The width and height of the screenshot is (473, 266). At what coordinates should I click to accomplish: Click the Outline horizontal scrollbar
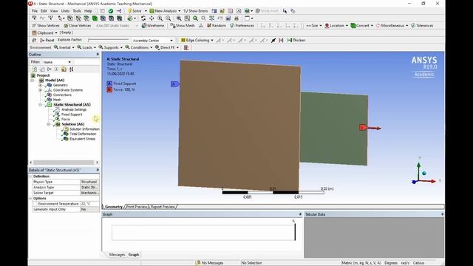(x=64, y=163)
